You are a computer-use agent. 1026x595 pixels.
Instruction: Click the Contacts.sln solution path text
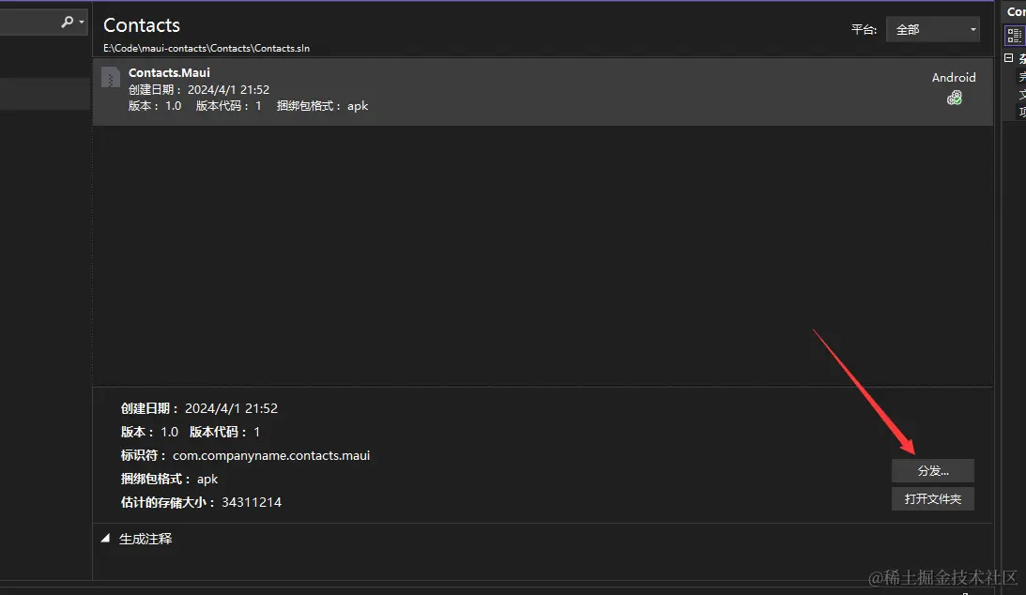207,48
